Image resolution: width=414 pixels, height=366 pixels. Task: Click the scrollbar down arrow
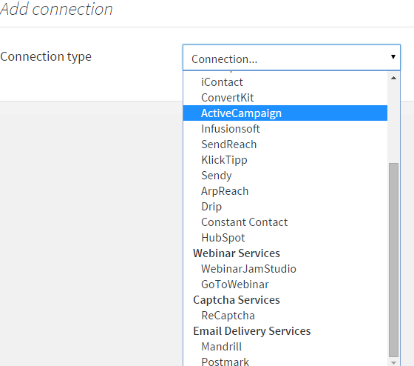393,362
